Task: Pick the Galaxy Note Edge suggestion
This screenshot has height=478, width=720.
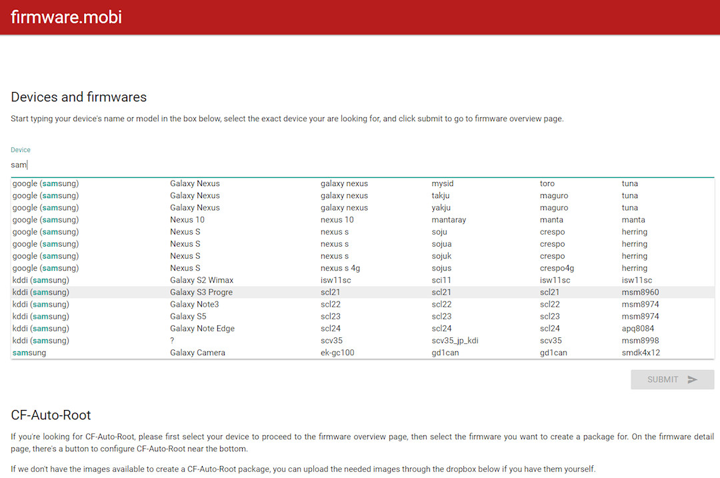Action: [362, 329]
